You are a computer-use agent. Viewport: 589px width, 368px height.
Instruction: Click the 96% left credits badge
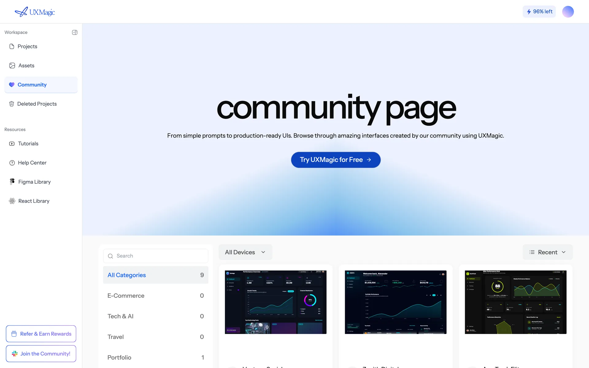[x=539, y=12]
